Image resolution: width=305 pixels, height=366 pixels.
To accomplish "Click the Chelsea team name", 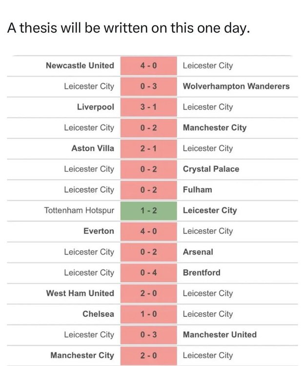I will coord(98,314).
